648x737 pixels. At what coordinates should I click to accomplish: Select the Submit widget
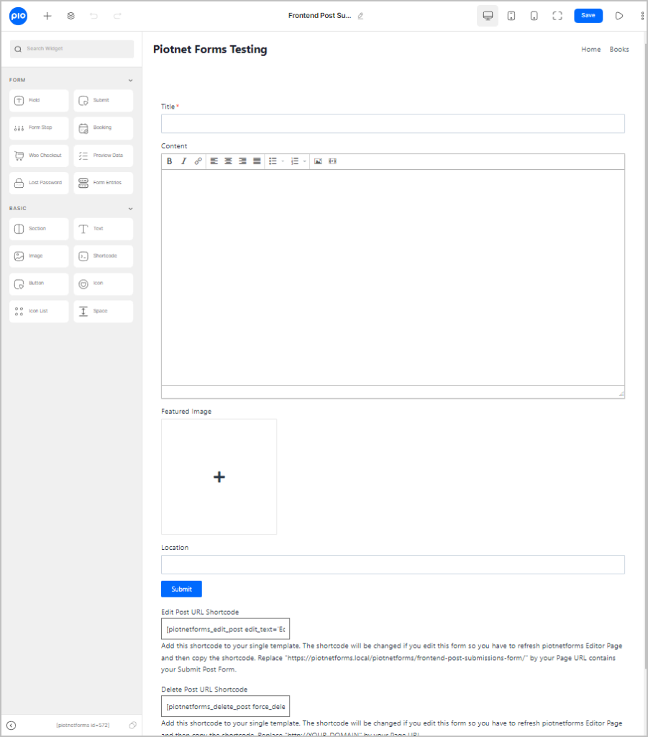[104, 101]
